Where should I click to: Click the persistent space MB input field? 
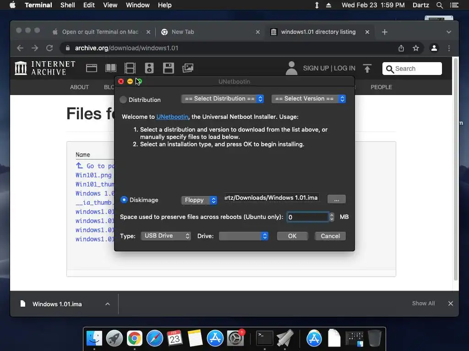(307, 217)
